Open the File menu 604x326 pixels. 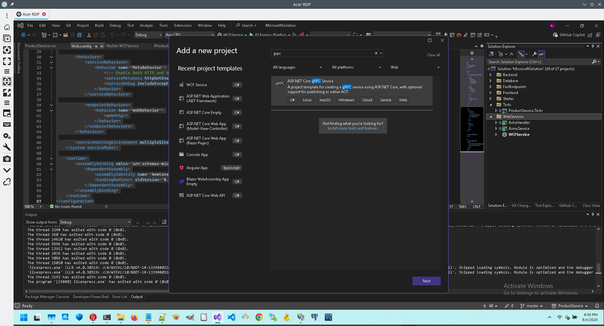(x=30, y=25)
